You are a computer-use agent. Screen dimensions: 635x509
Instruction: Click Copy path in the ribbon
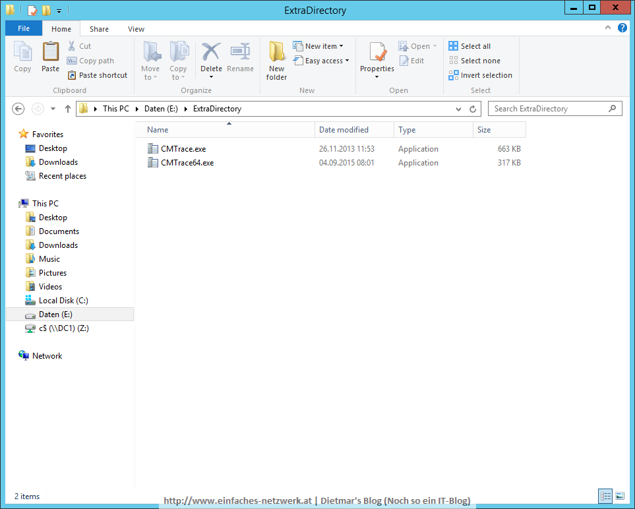click(x=91, y=61)
